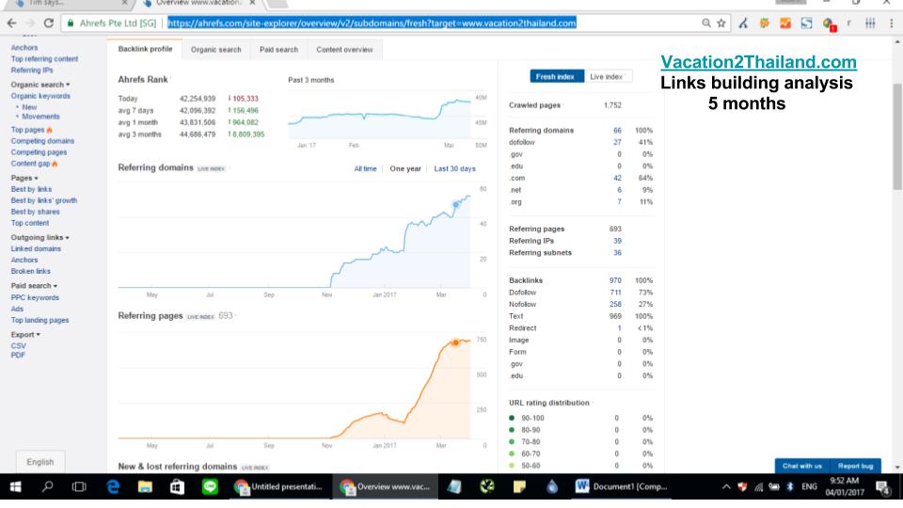Collapse the Paid search sidebar section

tap(34, 286)
